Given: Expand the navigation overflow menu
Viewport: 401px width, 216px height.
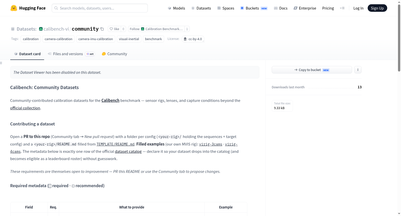Looking at the screenshot, I should coord(342,8).
